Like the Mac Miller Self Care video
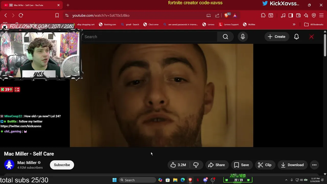 tap(178, 165)
